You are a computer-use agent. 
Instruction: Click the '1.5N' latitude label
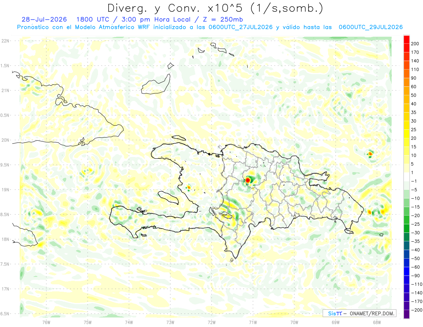coord(5,66)
